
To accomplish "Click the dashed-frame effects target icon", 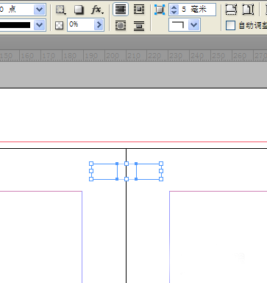I will pyautogui.click(x=60, y=10).
